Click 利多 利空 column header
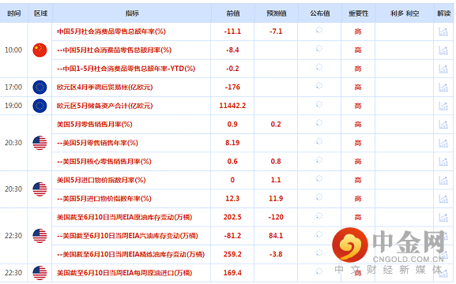Image resolution: width=456 pixels, height=284 pixels. (x=405, y=13)
